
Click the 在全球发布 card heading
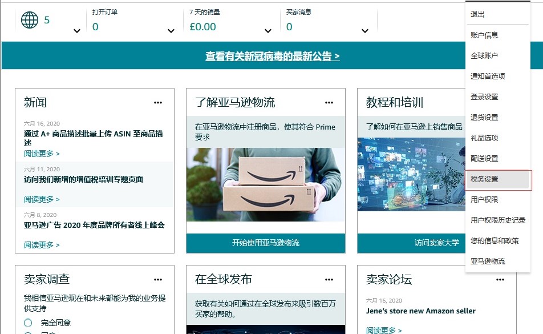(224, 279)
